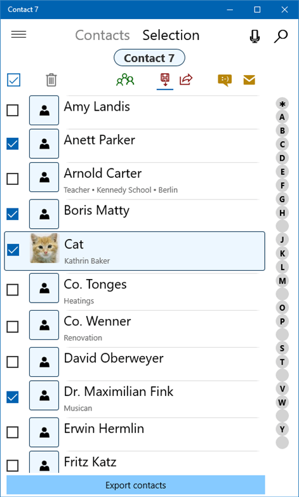The height and width of the screenshot is (497, 299).
Task: Tick the David Oberweyer checkbox
Action: (x=13, y=362)
